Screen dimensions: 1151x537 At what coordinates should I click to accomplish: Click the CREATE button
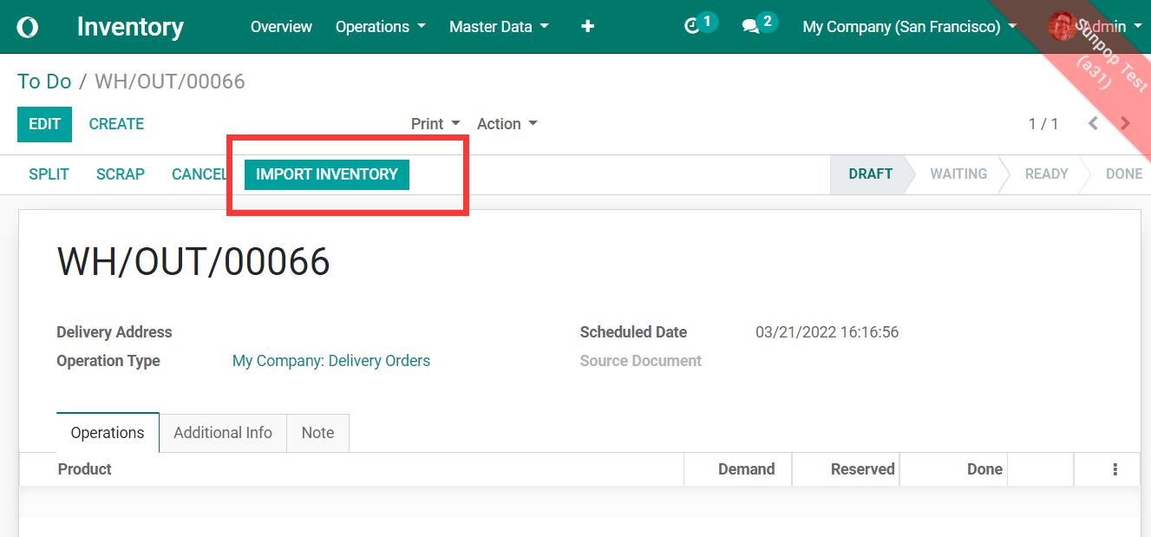pyautogui.click(x=116, y=124)
